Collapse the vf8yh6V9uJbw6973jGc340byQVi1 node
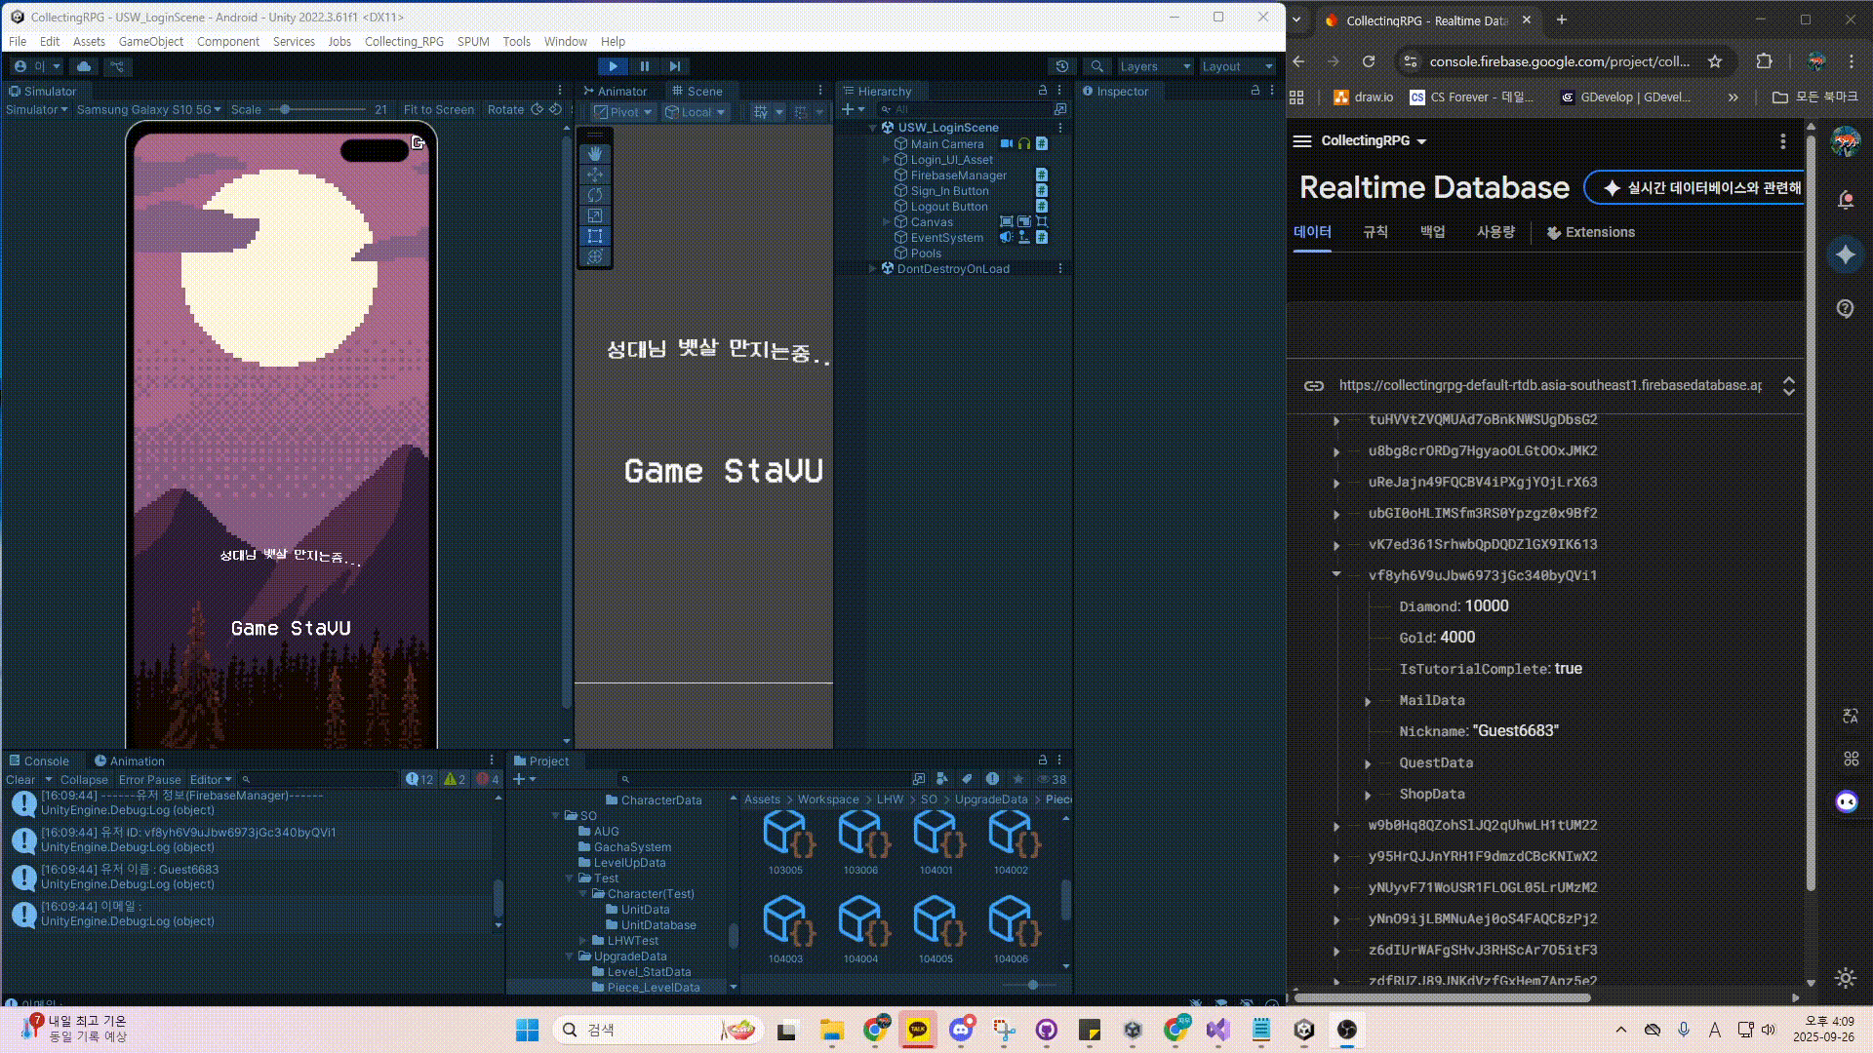Screen dimensions: 1873x1053 click(1336, 575)
